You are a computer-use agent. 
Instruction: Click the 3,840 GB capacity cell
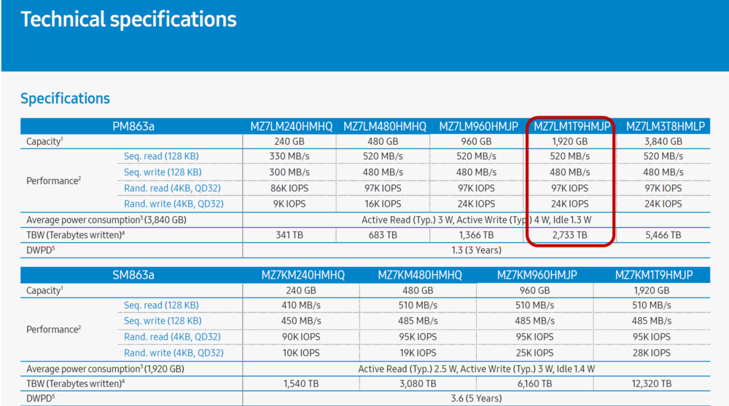[x=665, y=142]
